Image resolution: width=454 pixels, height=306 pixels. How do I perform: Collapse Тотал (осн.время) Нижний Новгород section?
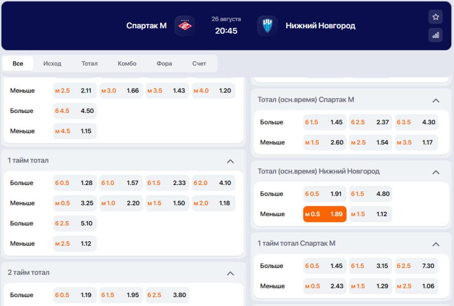pyautogui.click(x=436, y=172)
